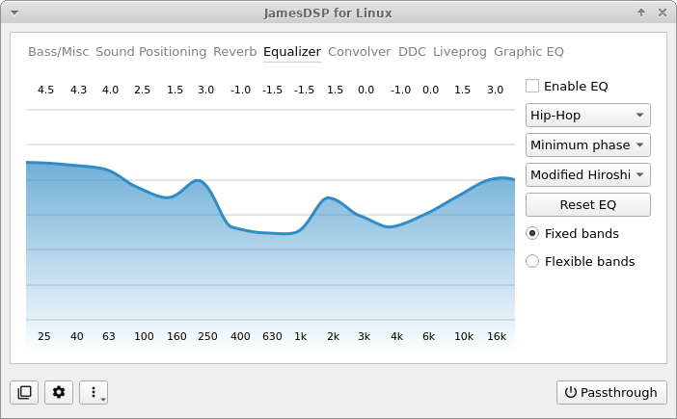Click the power icon on the Passthrough button
Viewport: 677px width, 419px height.
(570, 392)
